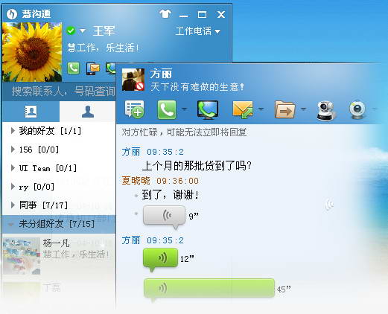Open the dropdown arrow beside folder icon

(303, 109)
